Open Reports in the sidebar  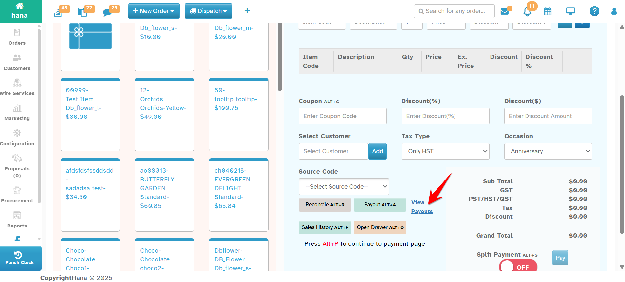click(x=17, y=220)
